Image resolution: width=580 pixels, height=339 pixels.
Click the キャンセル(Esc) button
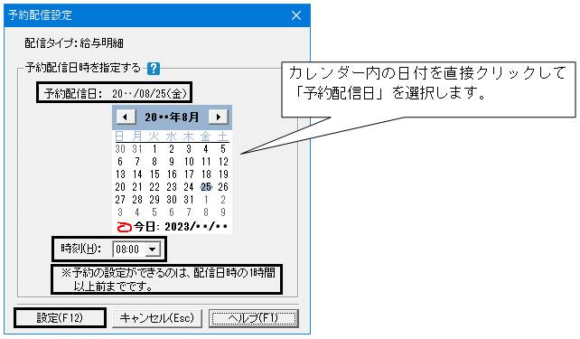157,318
